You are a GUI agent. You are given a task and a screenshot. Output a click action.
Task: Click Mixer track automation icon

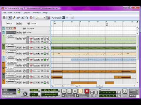(24, 32)
